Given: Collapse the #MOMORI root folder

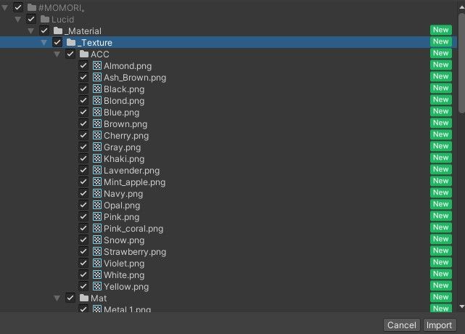Looking at the screenshot, I should pos(5,7).
